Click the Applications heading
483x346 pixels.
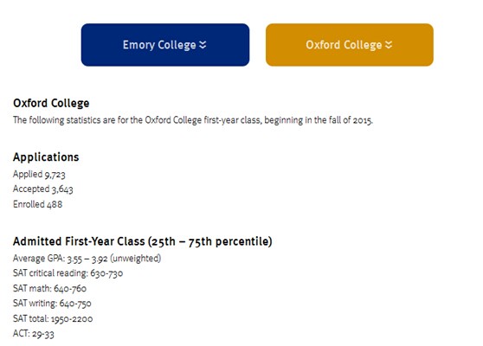coord(46,157)
